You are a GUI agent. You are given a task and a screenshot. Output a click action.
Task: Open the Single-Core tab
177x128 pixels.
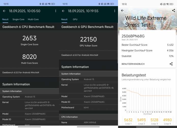coord(18,19)
